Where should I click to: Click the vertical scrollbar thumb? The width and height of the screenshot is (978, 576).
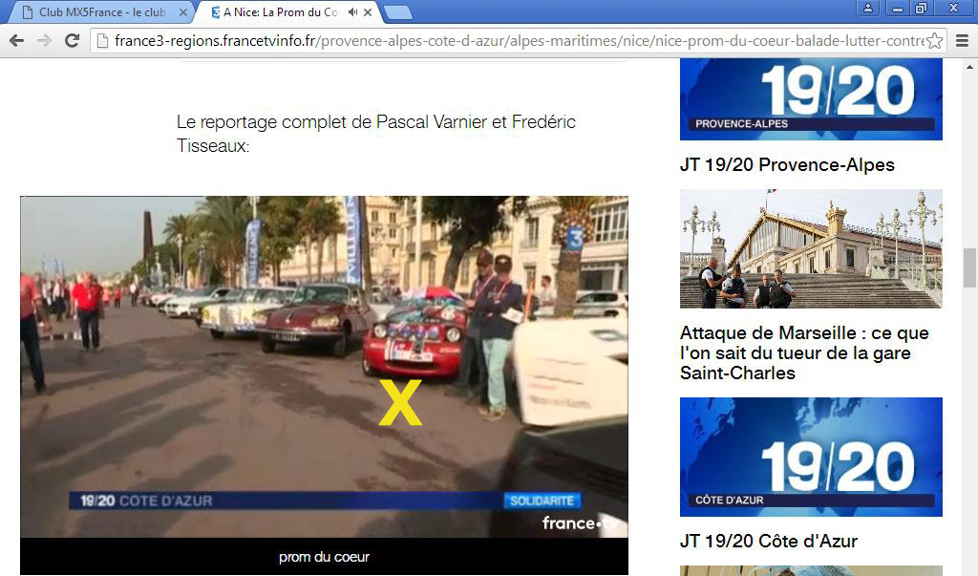(x=969, y=268)
